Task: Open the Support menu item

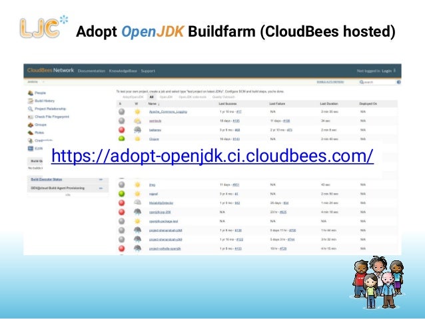Action: 148,71
